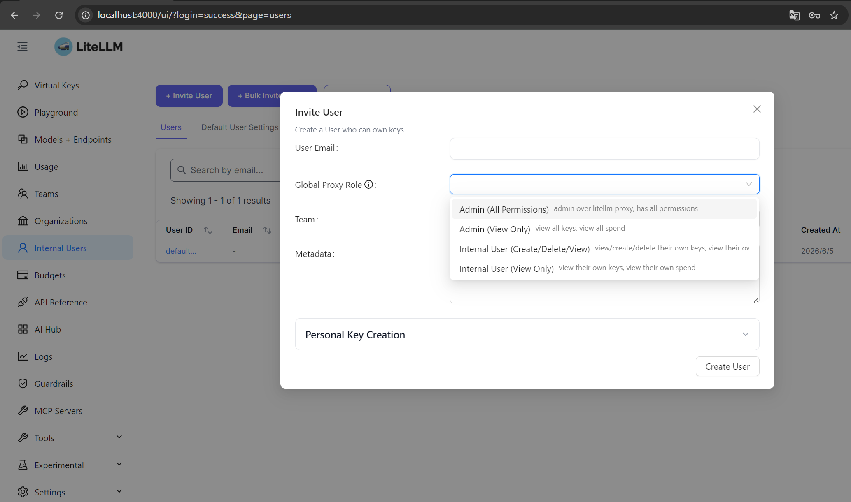Reload the browser page

coord(59,15)
